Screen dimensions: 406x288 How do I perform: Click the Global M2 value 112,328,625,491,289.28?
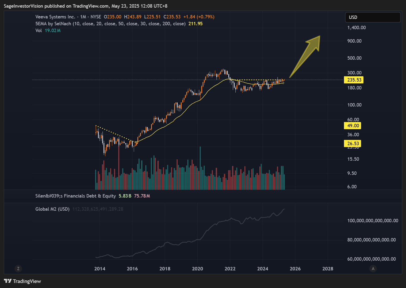(98, 209)
